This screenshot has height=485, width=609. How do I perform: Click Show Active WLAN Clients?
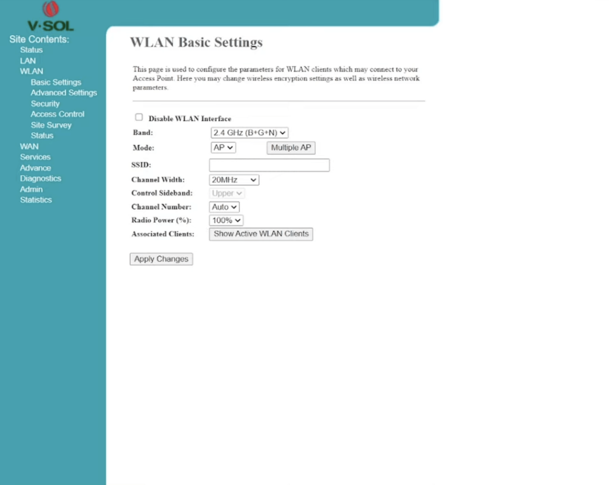coord(260,234)
